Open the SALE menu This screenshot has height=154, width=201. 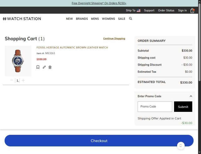pyautogui.click(x=122, y=19)
